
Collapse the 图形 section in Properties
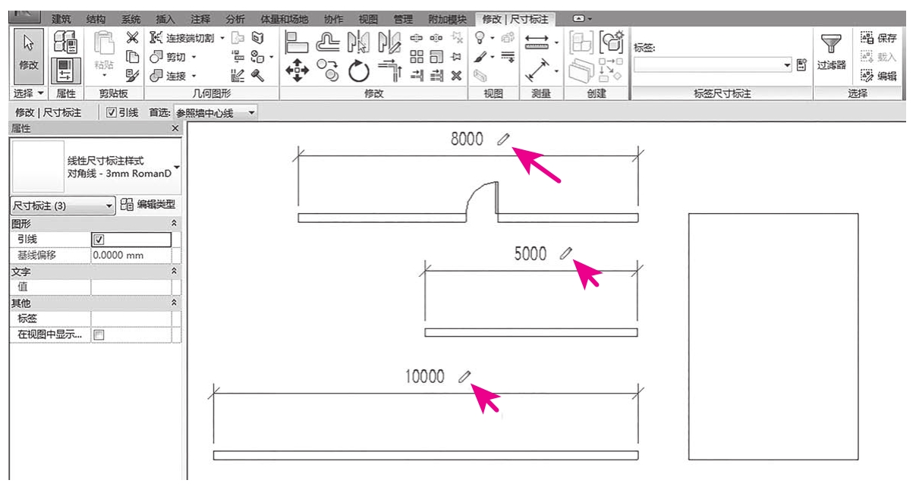pos(174,224)
